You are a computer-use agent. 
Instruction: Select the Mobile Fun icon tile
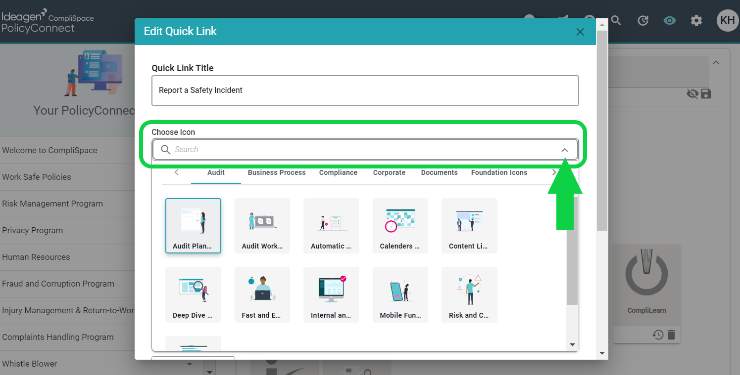[x=400, y=295]
